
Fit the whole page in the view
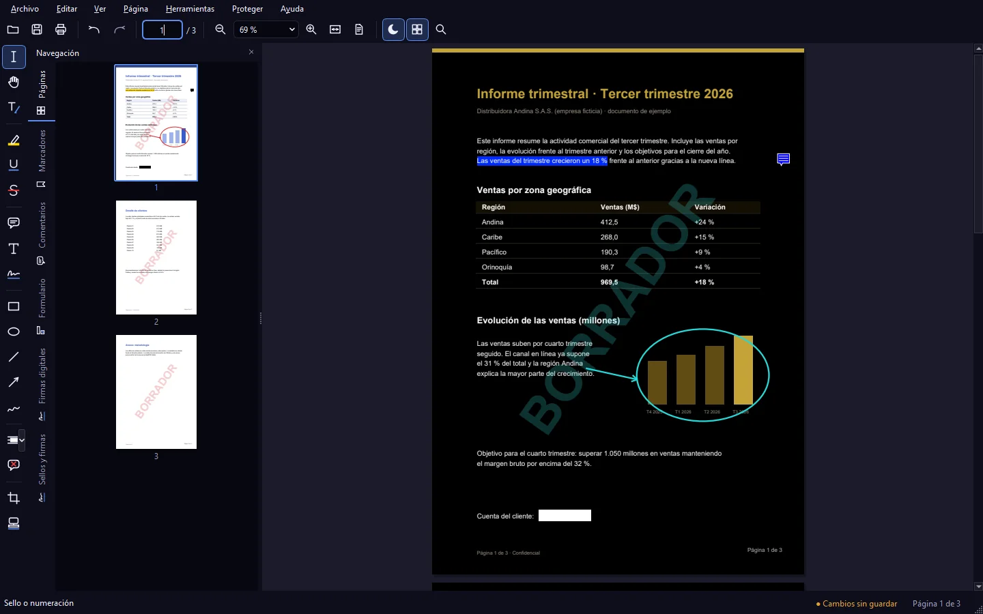tap(359, 29)
